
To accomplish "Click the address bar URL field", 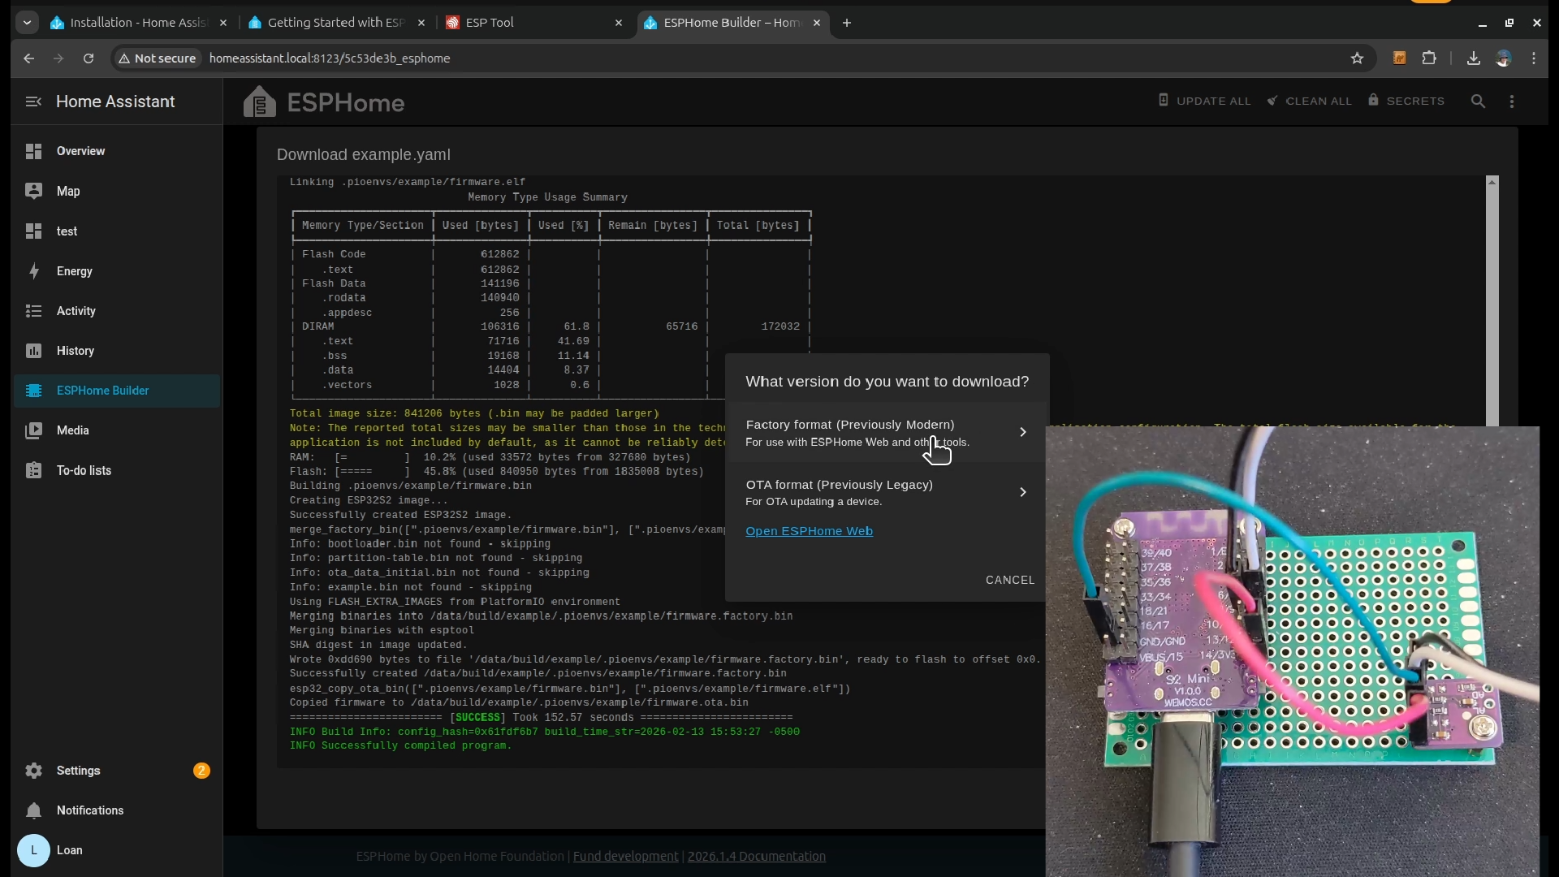I will [731, 58].
